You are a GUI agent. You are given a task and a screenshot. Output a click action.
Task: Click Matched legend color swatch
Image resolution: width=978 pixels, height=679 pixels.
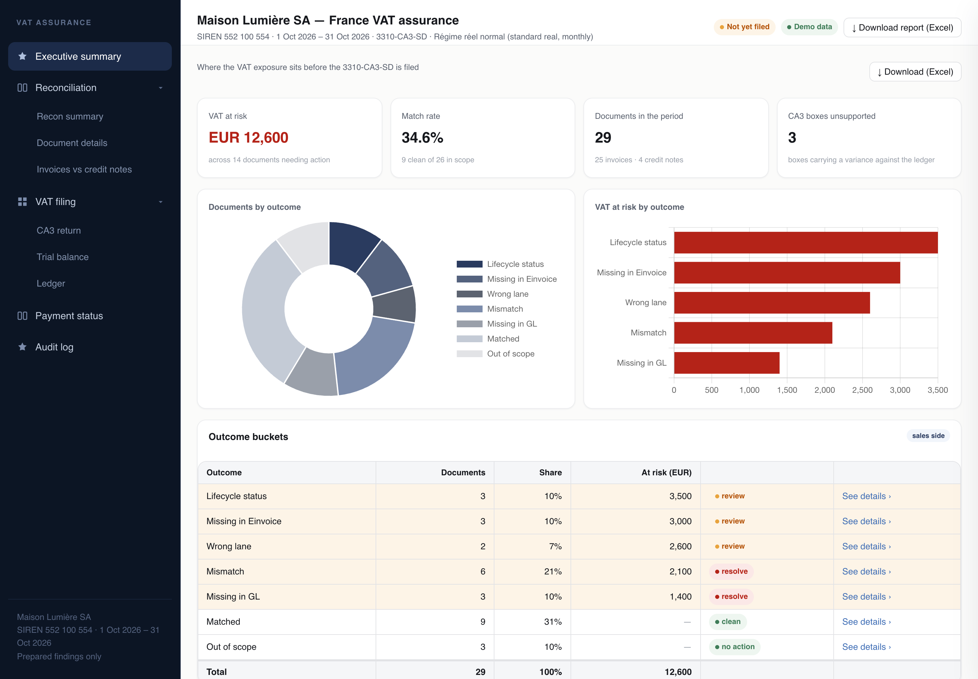[469, 338]
